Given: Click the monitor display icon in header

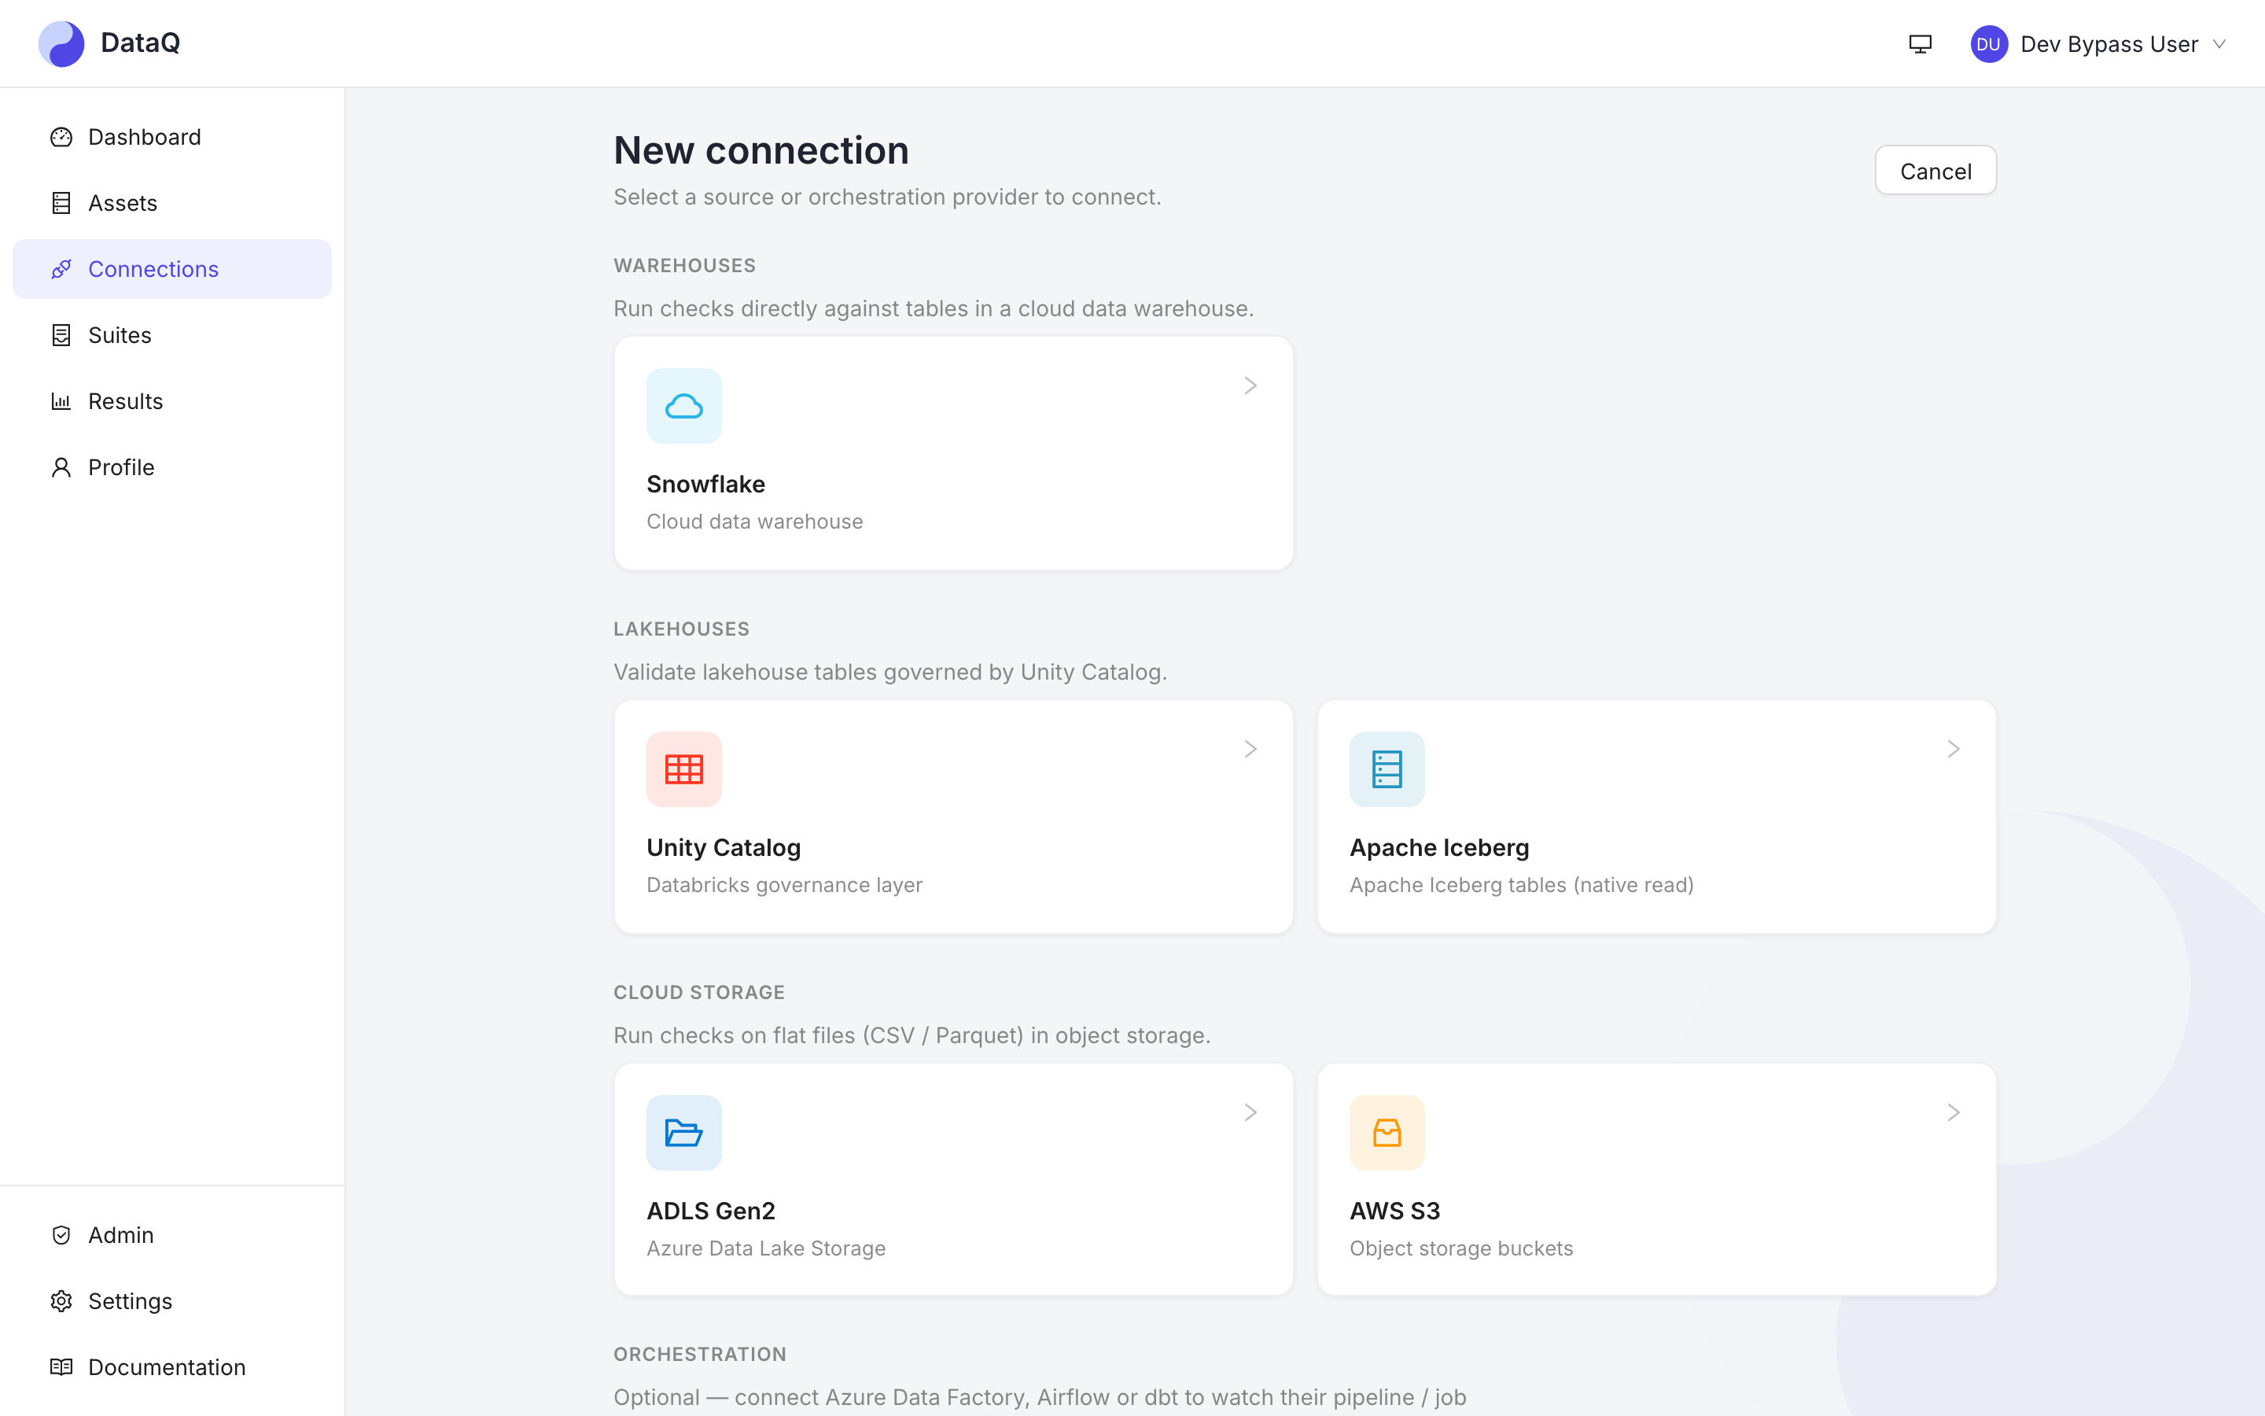Looking at the screenshot, I should click(1920, 44).
